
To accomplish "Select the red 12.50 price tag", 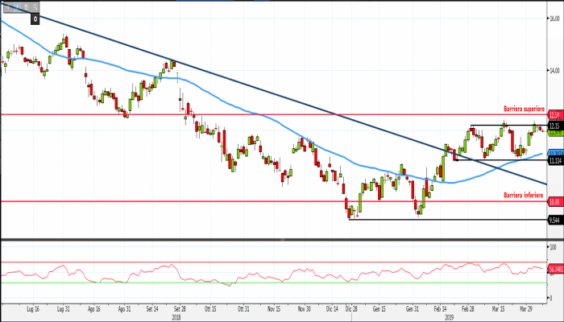I will (554, 115).
